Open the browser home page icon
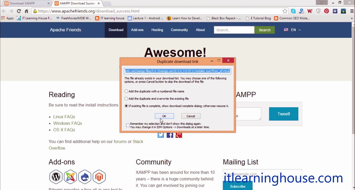Image resolution: width=355 pixels, height=190 pixels. (x=26, y=11)
